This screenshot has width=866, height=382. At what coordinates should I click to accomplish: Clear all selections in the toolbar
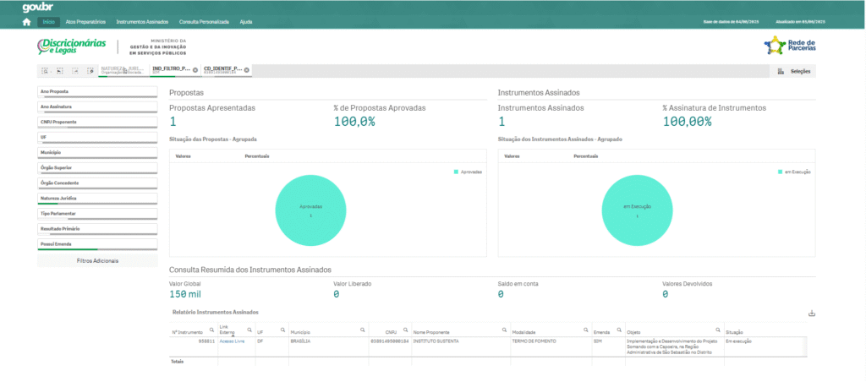pos(90,71)
